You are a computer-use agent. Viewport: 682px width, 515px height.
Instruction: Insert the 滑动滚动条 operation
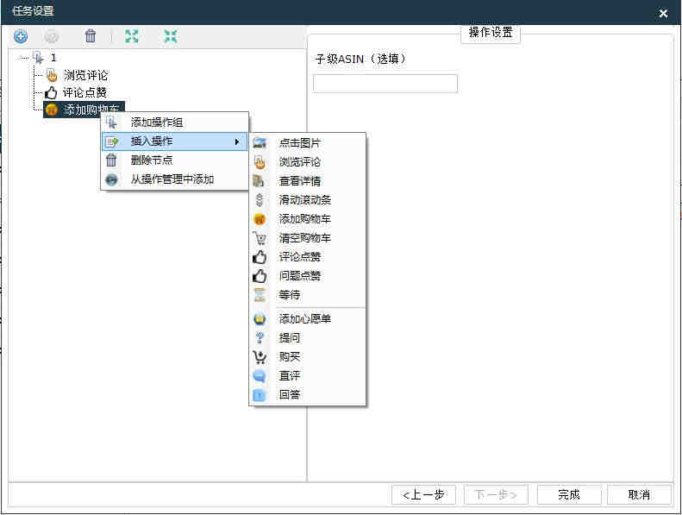click(x=307, y=200)
